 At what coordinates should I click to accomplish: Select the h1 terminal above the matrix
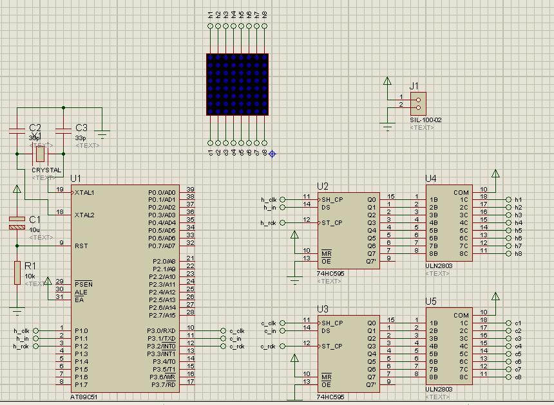[210, 26]
